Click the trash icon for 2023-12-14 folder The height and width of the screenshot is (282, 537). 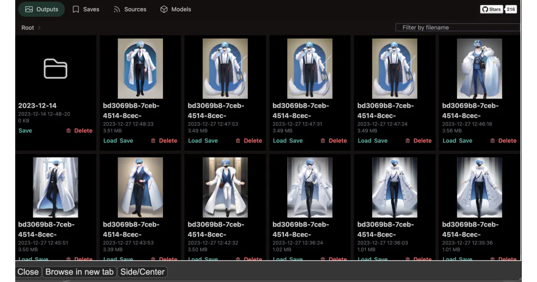(x=68, y=131)
